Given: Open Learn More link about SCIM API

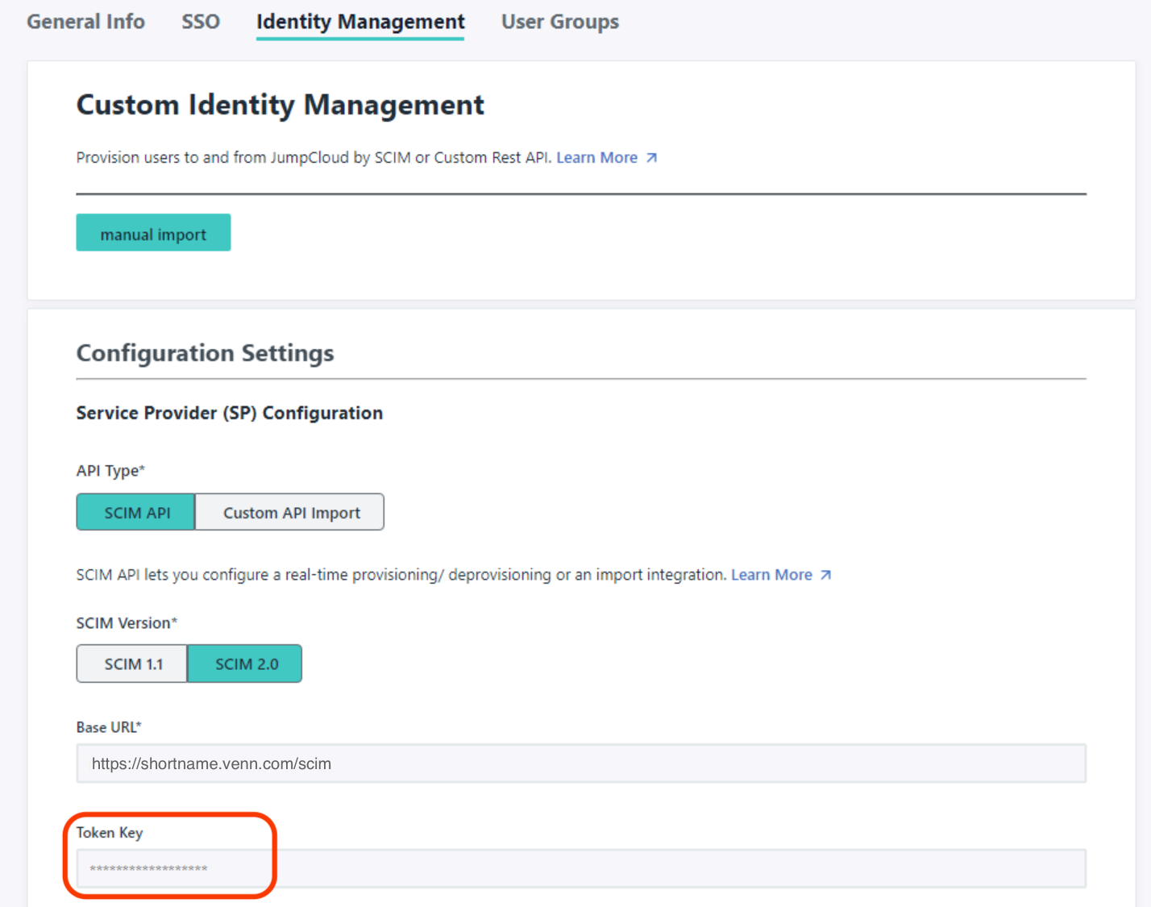Looking at the screenshot, I should point(771,575).
